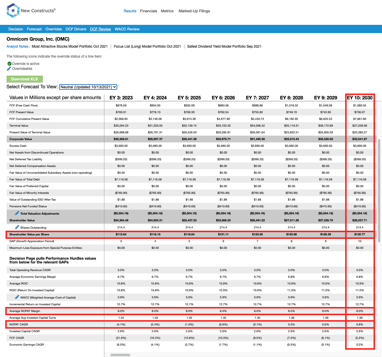Click the Terminal Value row label
The width and height of the screenshot is (382, 357).
[x=19, y=126]
